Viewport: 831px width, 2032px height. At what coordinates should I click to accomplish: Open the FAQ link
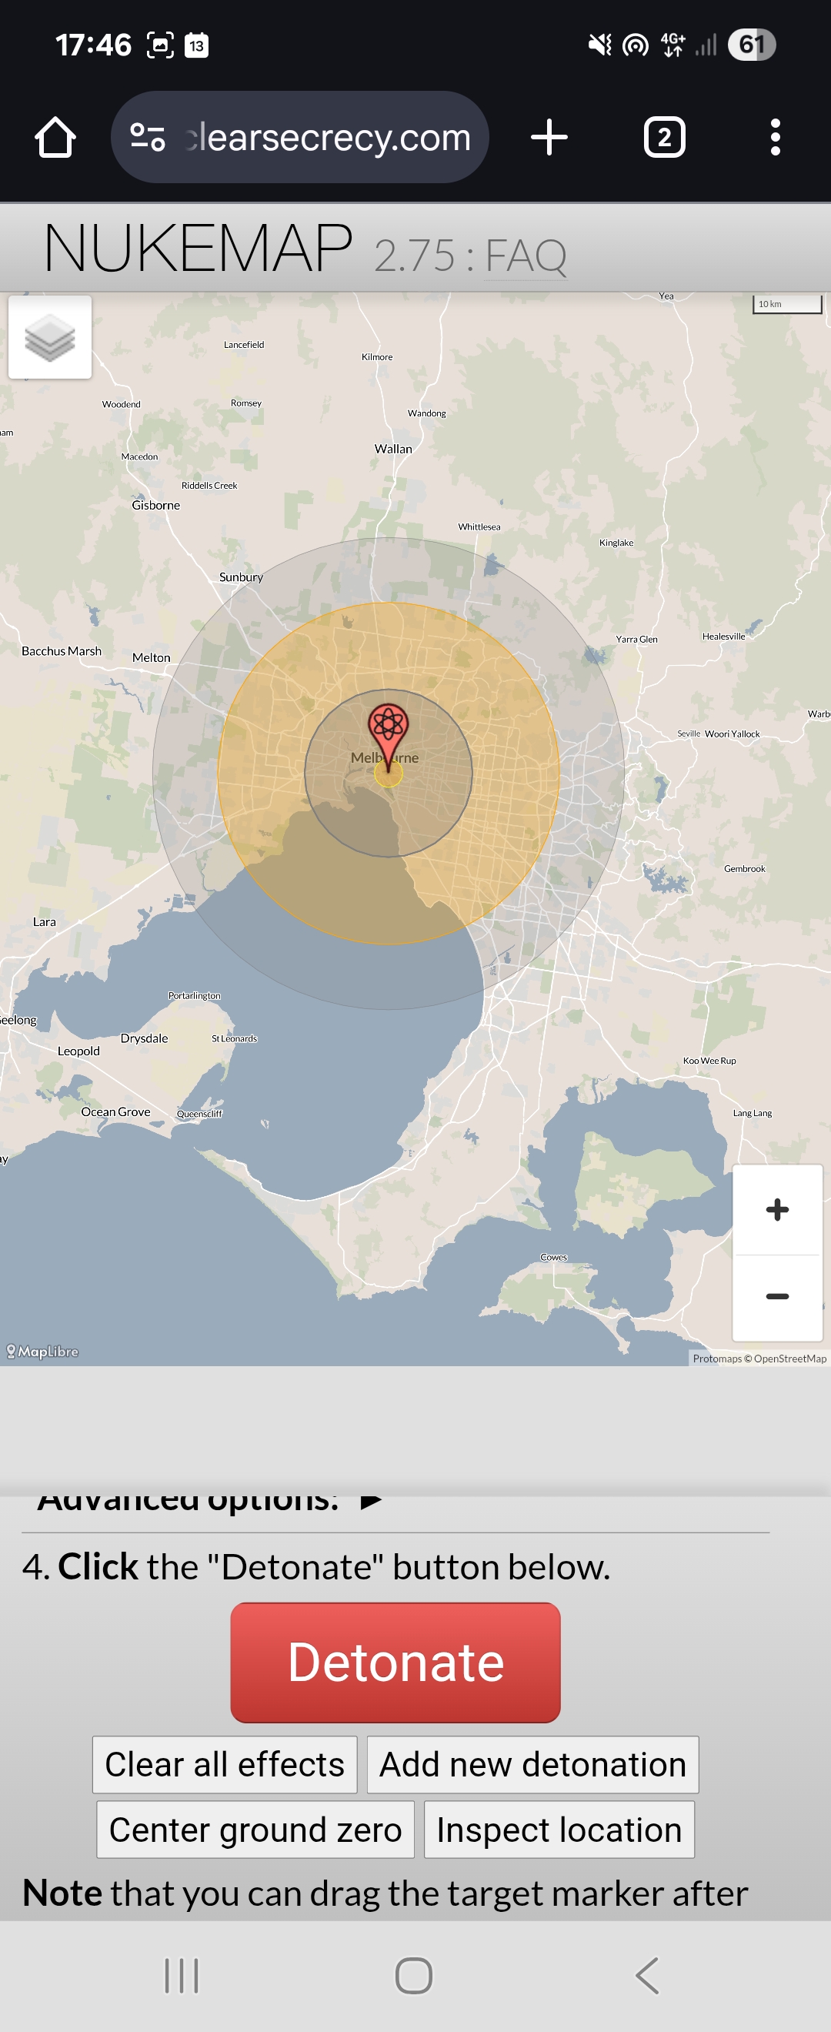(x=526, y=256)
